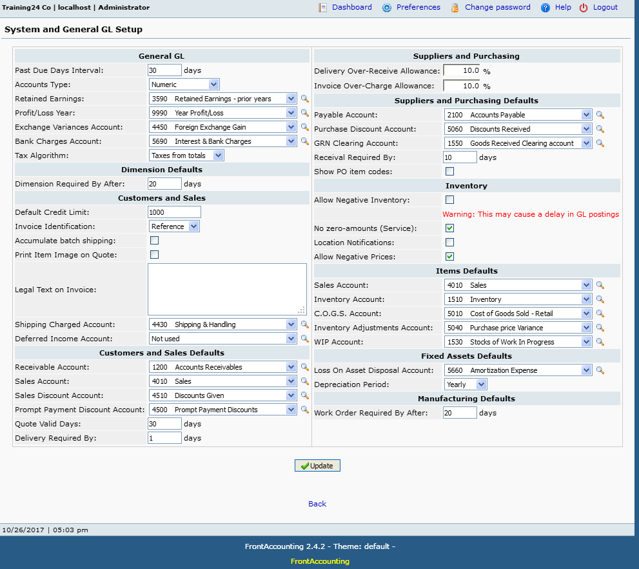Click Dimension Required By After field
Viewport: 639px width, 569px height.
(164, 184)
